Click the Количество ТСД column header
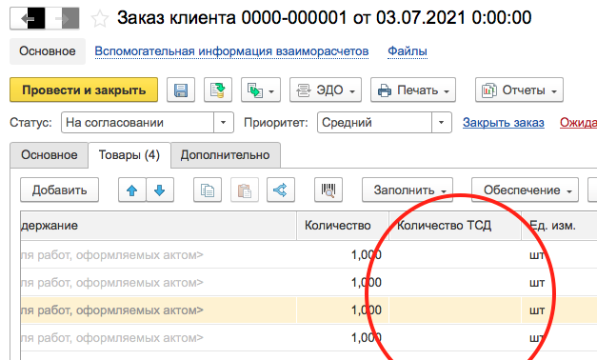 click(455, 226)
